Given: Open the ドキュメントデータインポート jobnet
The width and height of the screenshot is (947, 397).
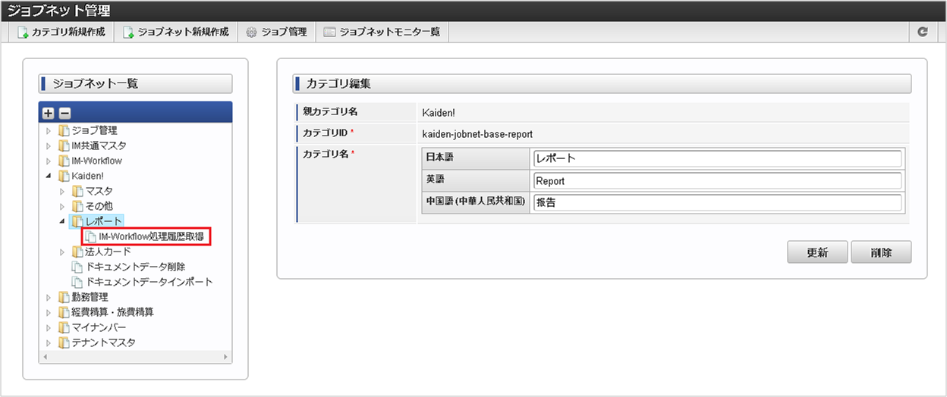Looking at the screenshot, I should [149, 282].
